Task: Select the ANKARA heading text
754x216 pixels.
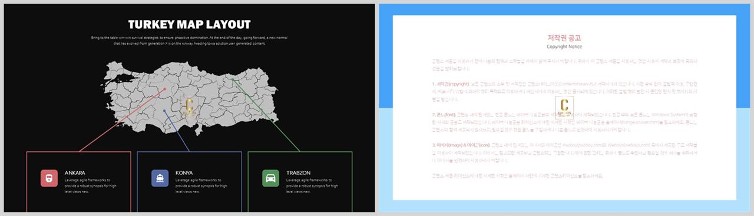Action: click(x=75, y=172)
